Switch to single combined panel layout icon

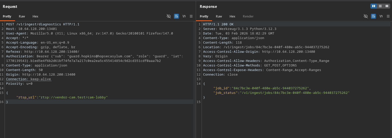tap(386, 6)
